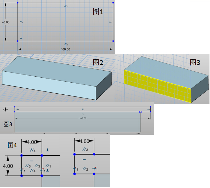The height and width of the screenshot is (188, 210).
Task: Select the 4.00 dimension in right Figure 4 sketch
Action: [x=84, y=141]
